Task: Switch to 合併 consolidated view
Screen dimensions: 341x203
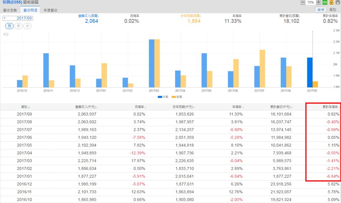Action: [x=321, y=10]
